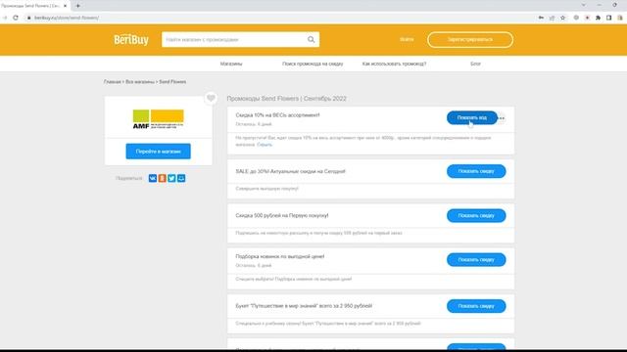Click the Главная breadcrumb link
This screenshot has height=352, width=627.
[112, 82]
